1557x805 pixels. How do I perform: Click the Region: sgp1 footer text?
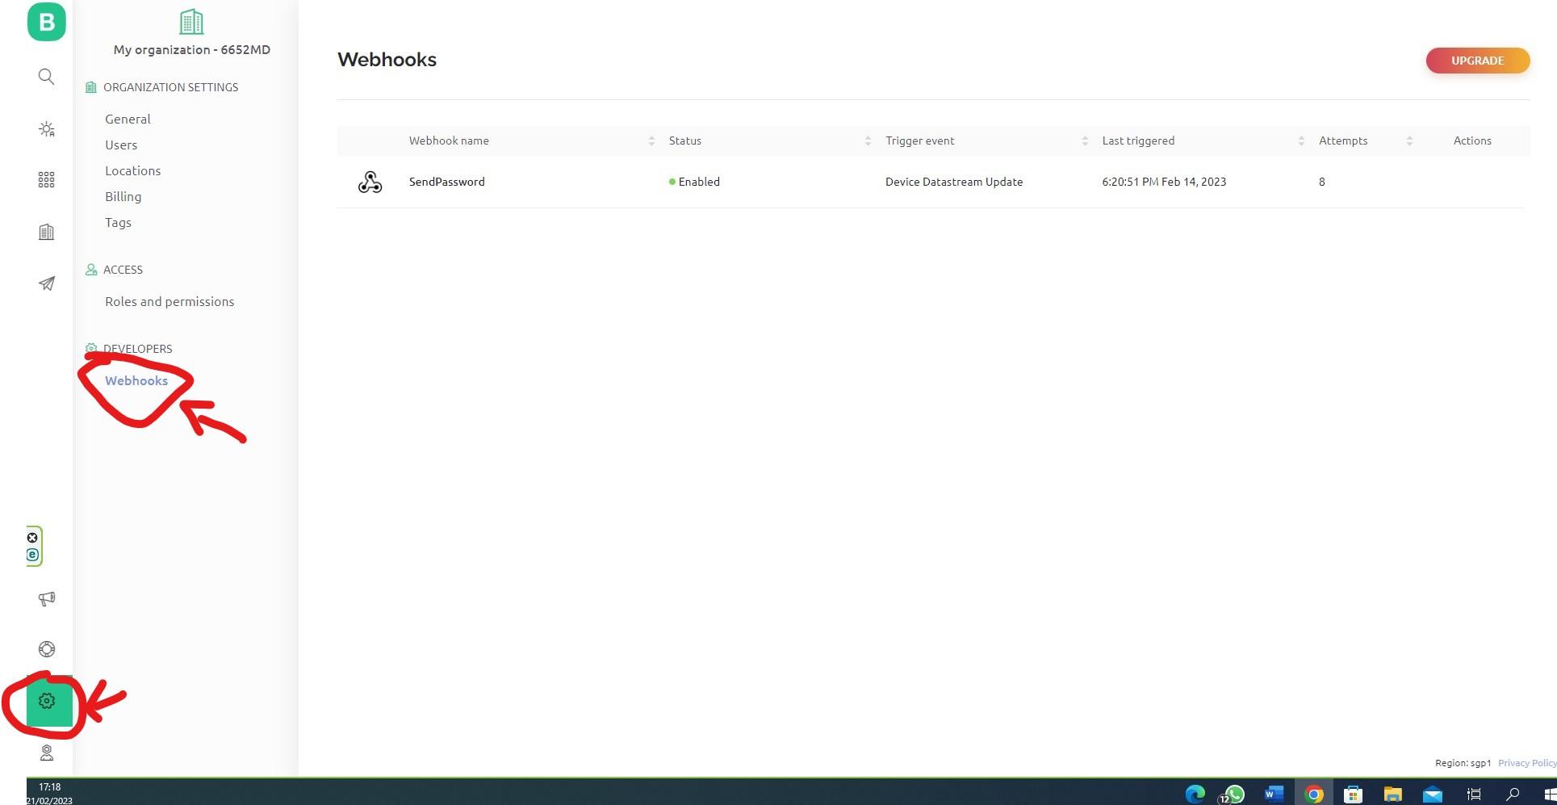[x=1463, y=763]
